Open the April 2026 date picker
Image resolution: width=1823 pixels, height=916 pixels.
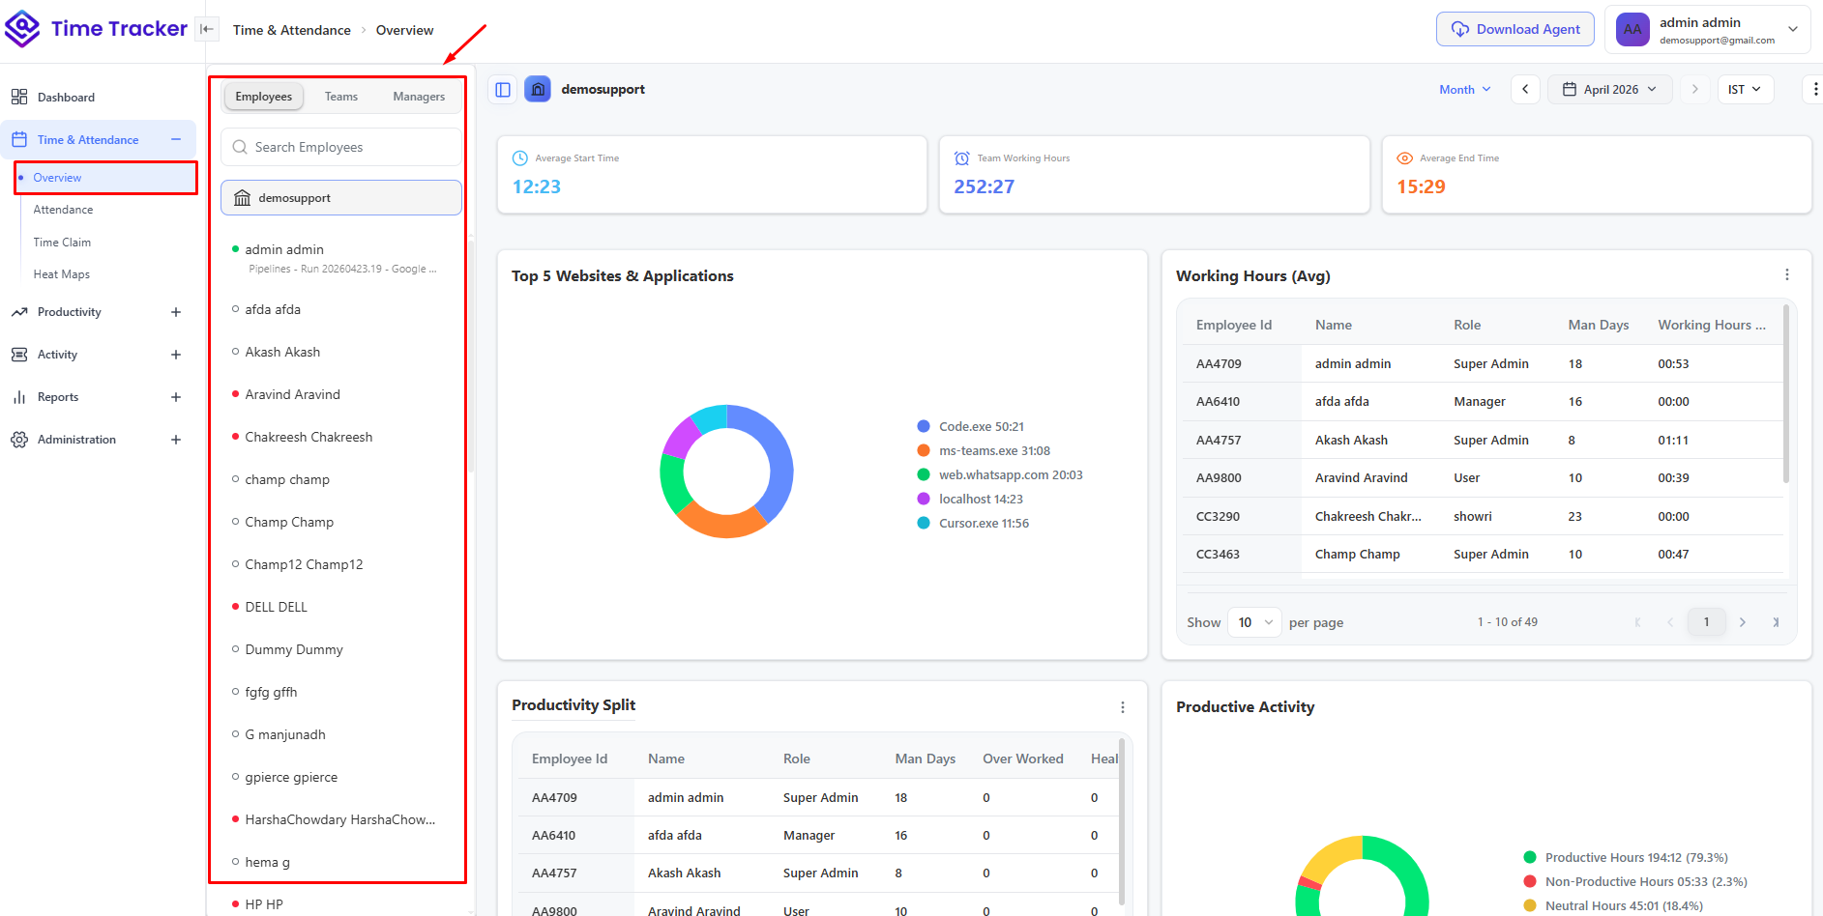pyautogui.click(x=1610, y=90)
